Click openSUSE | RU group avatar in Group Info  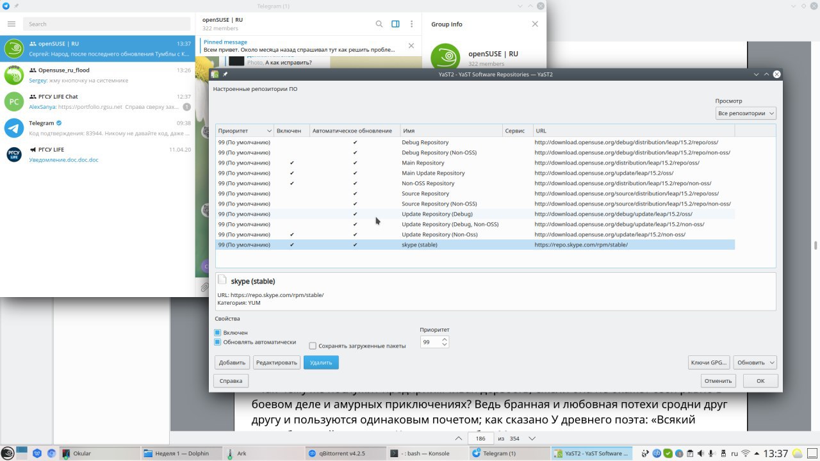(x=445, y=57)
